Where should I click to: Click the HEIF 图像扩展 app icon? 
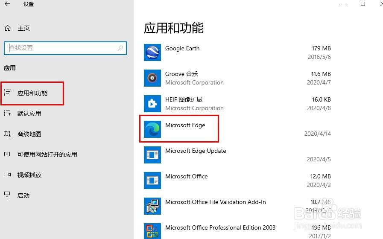(152, 104)
